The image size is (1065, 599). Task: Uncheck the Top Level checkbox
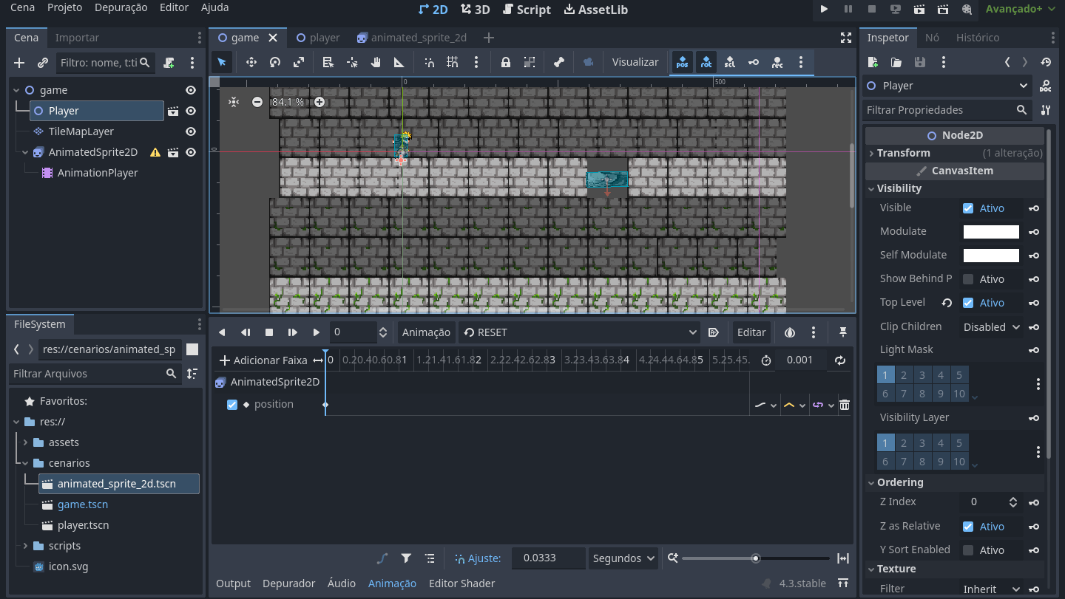click(968, 303)
